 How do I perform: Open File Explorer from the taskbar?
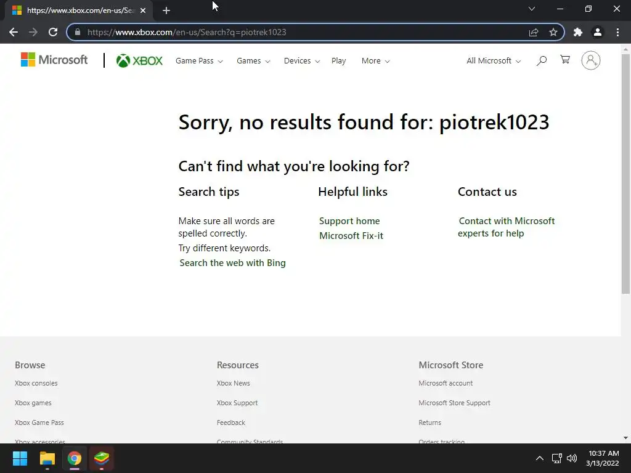[47, 458]
